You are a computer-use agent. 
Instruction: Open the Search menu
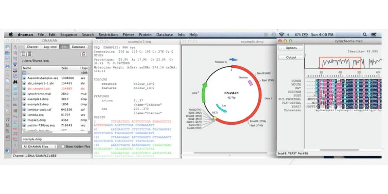pos(88,35)
